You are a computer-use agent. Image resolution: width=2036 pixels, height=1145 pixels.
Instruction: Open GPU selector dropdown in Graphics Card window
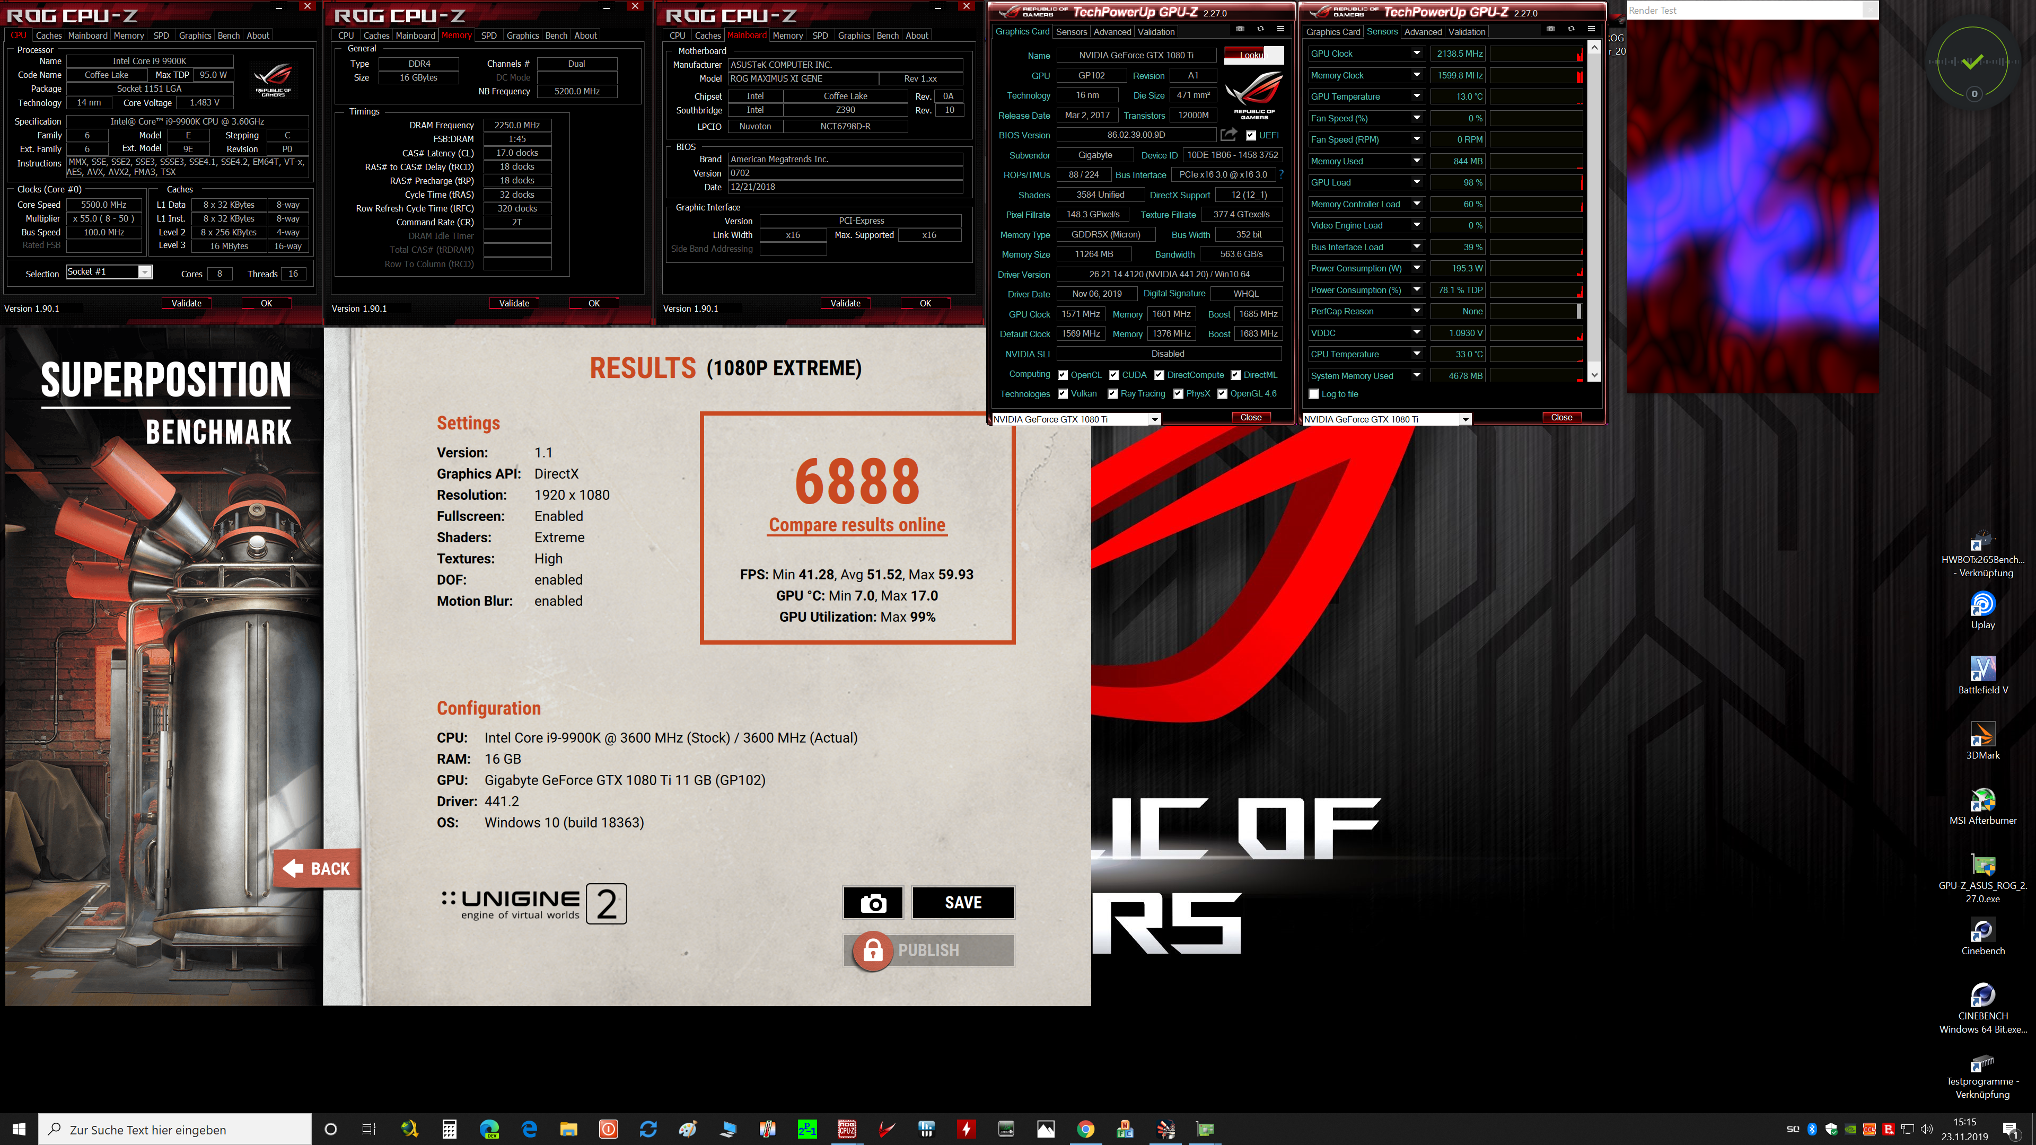[x=1155, y=419]
